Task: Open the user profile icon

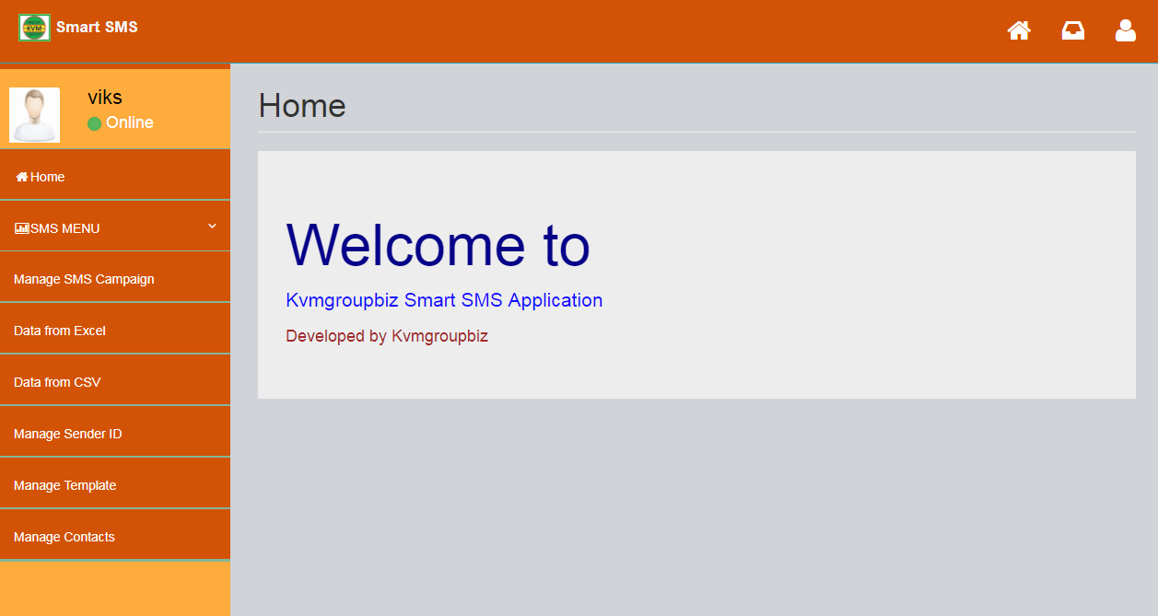Action: (1125, 30)
